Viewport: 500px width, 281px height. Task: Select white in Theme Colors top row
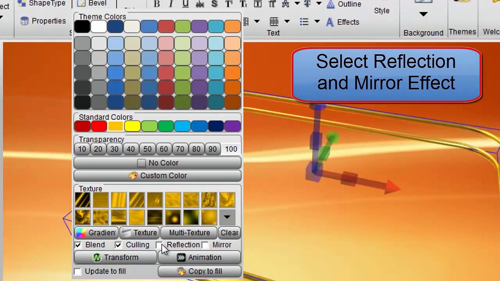[98, 27]
